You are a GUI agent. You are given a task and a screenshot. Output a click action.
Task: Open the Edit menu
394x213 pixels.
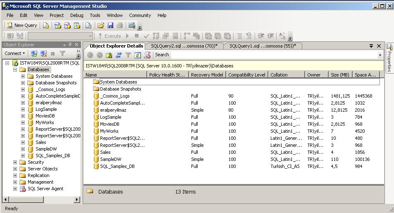pyautogui.click(x=24, y=15)
